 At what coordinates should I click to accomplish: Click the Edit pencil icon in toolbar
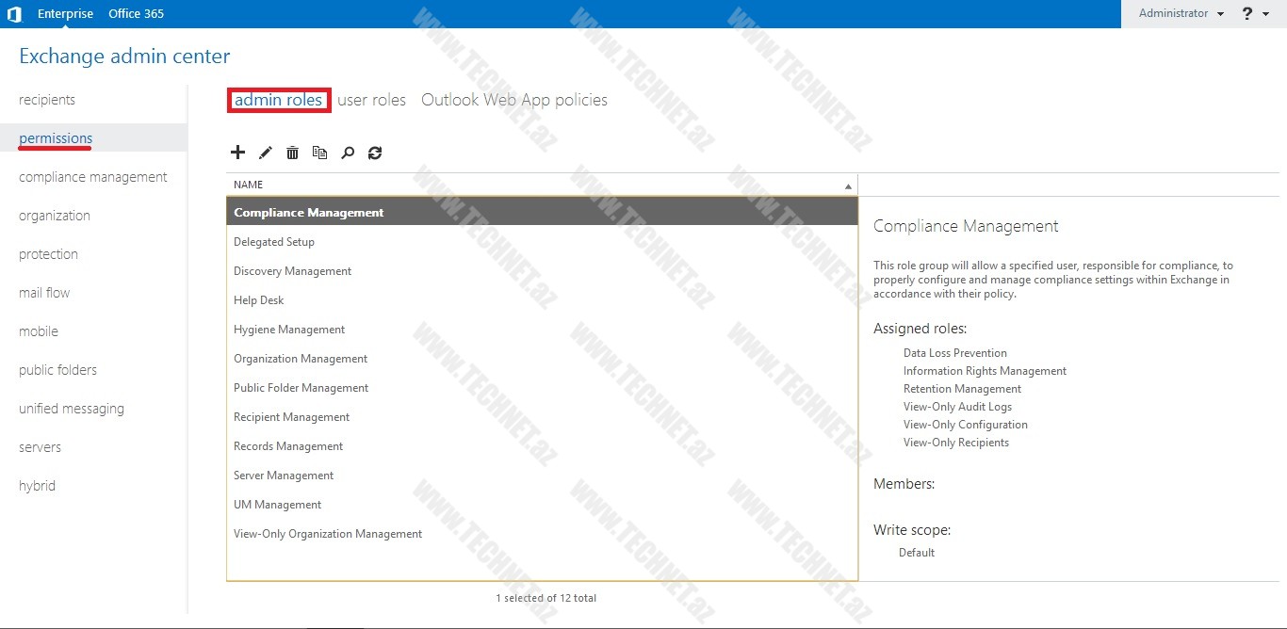(x=265, y=153)
